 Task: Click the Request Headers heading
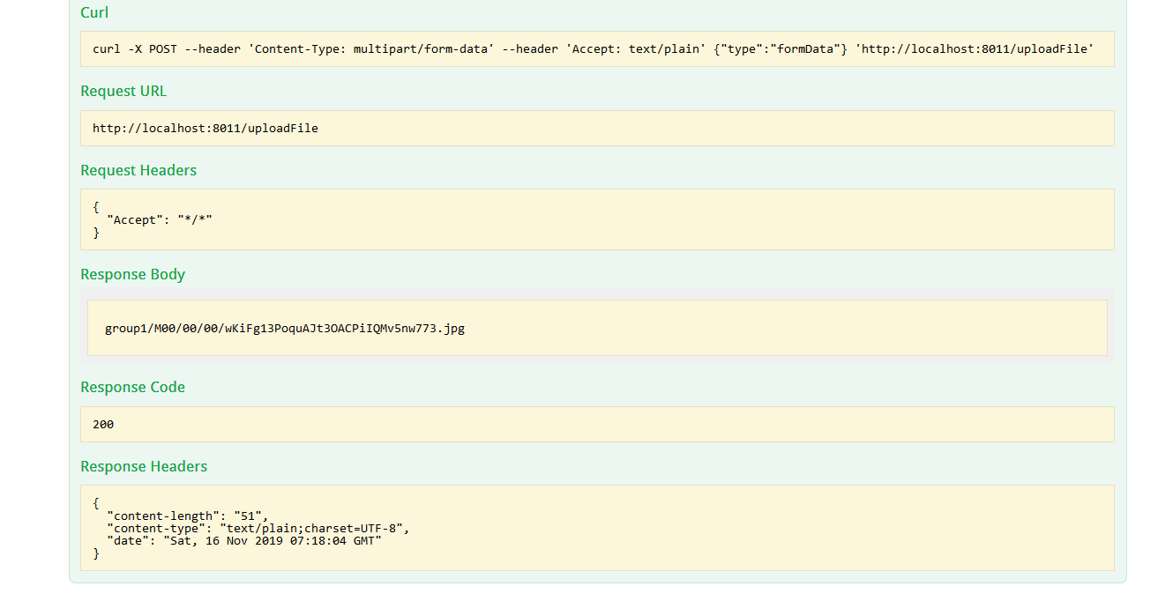(138, 170)
